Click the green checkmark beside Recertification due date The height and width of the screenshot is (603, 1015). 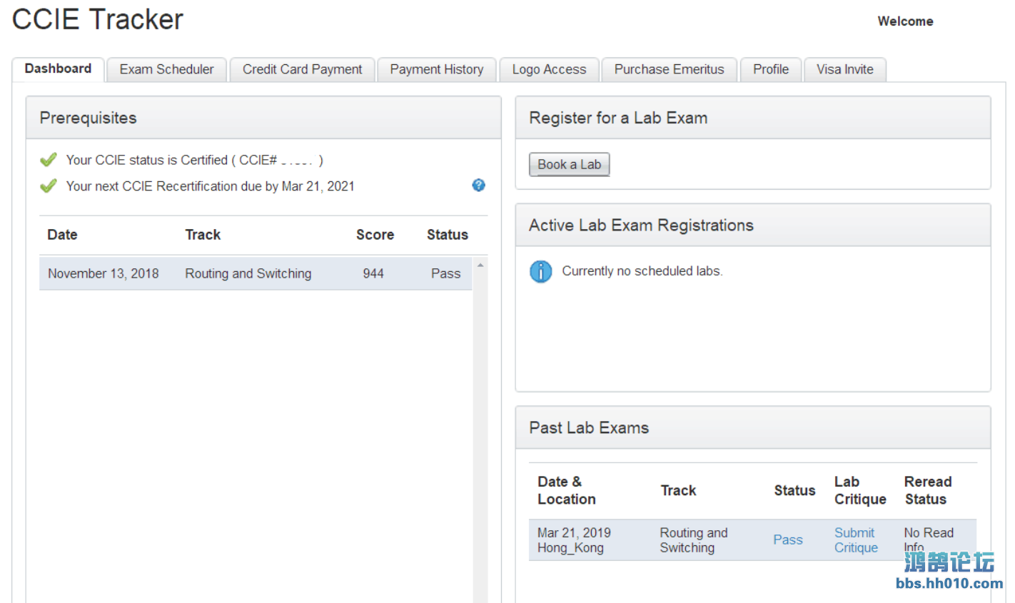(49, 186)
